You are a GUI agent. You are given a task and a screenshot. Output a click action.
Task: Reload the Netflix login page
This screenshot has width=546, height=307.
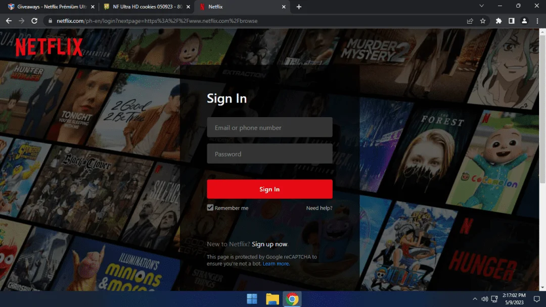[34, 21]
